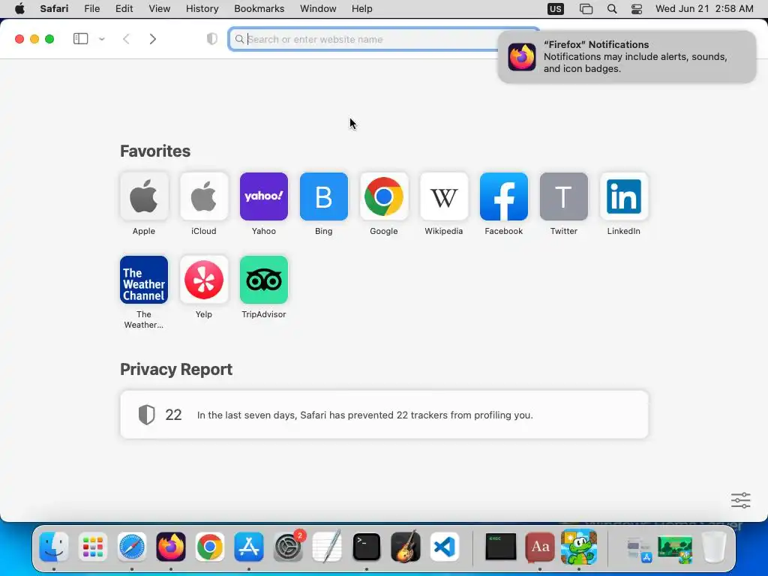Image resolution: width=768 pixels, height=576 pixels.
Task: Open the LinkedIn favorite
Action: [624, 196]
